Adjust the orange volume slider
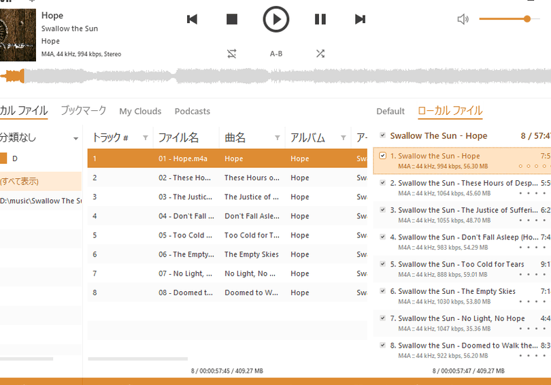 [x=510, y=19]
